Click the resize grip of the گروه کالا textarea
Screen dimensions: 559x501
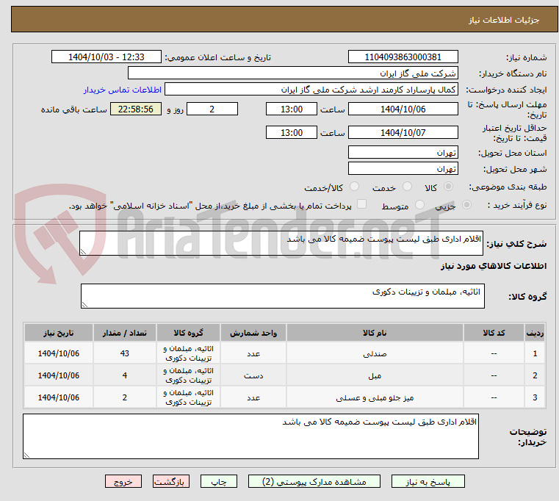pos(84,305)
